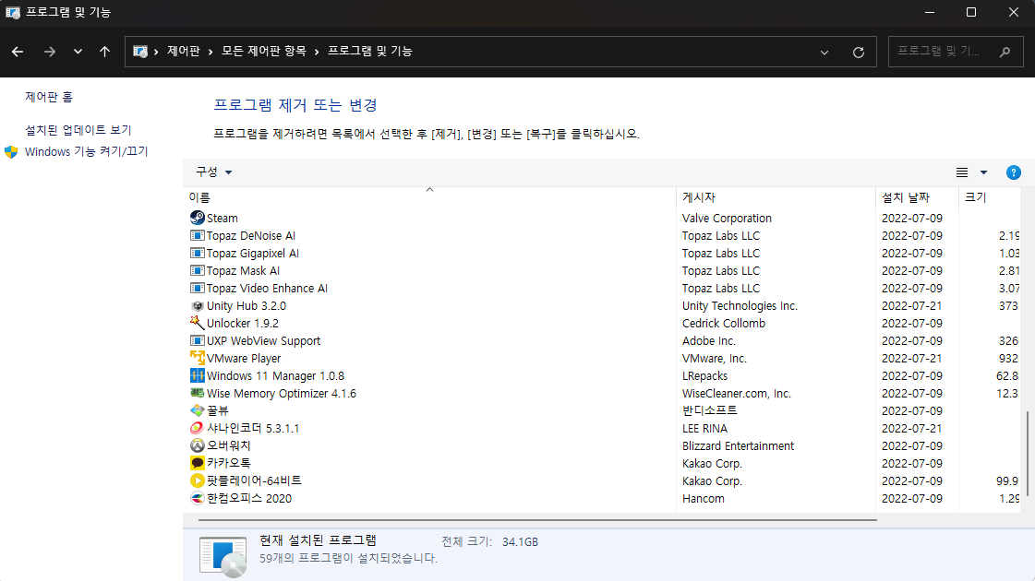
Task: Click the Topaz Video Enhance AI icon
Action: point(197,288)
